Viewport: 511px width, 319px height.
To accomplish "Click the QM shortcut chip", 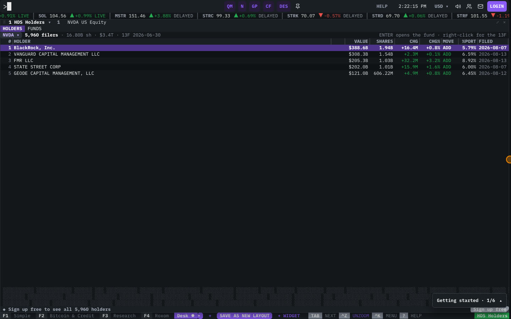I will pyautogui.click(x=230, y=6).
